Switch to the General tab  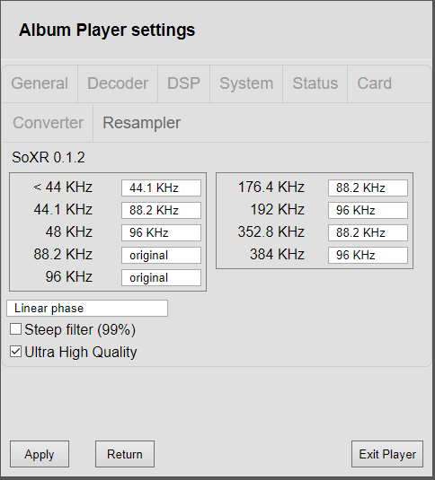point(40,83)
